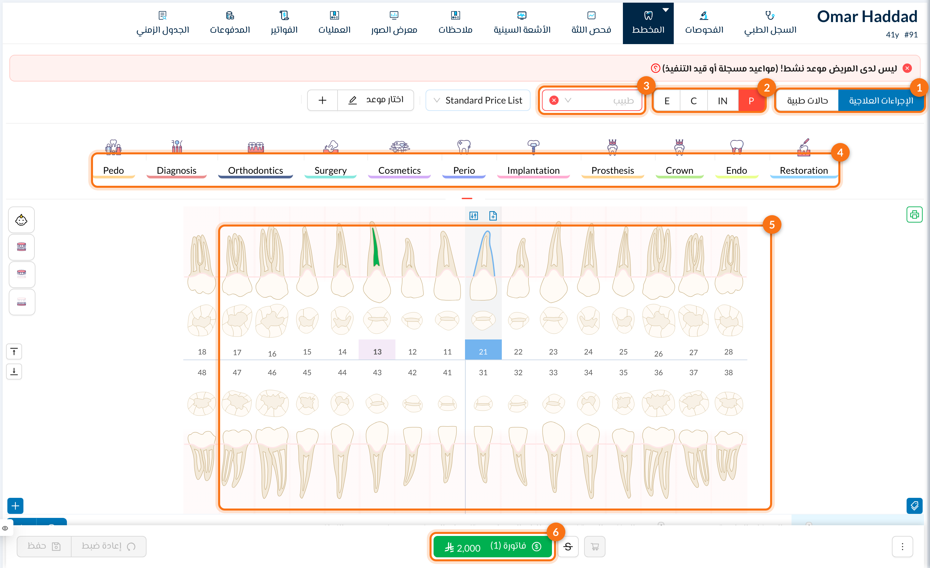
Task: Open the معرض الصور tab
Action: [394, 23]
